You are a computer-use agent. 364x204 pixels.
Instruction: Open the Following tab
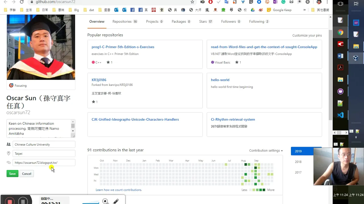[259, 22]
